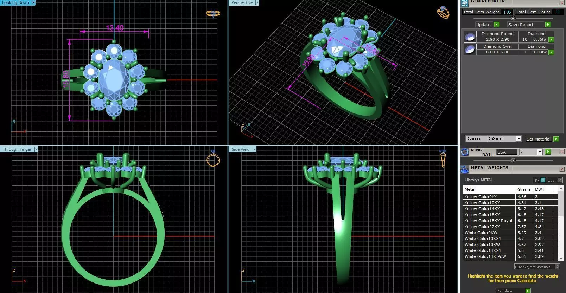566x293 pixels.
Task: Click the DWT column header
Action: coord(543,189)
